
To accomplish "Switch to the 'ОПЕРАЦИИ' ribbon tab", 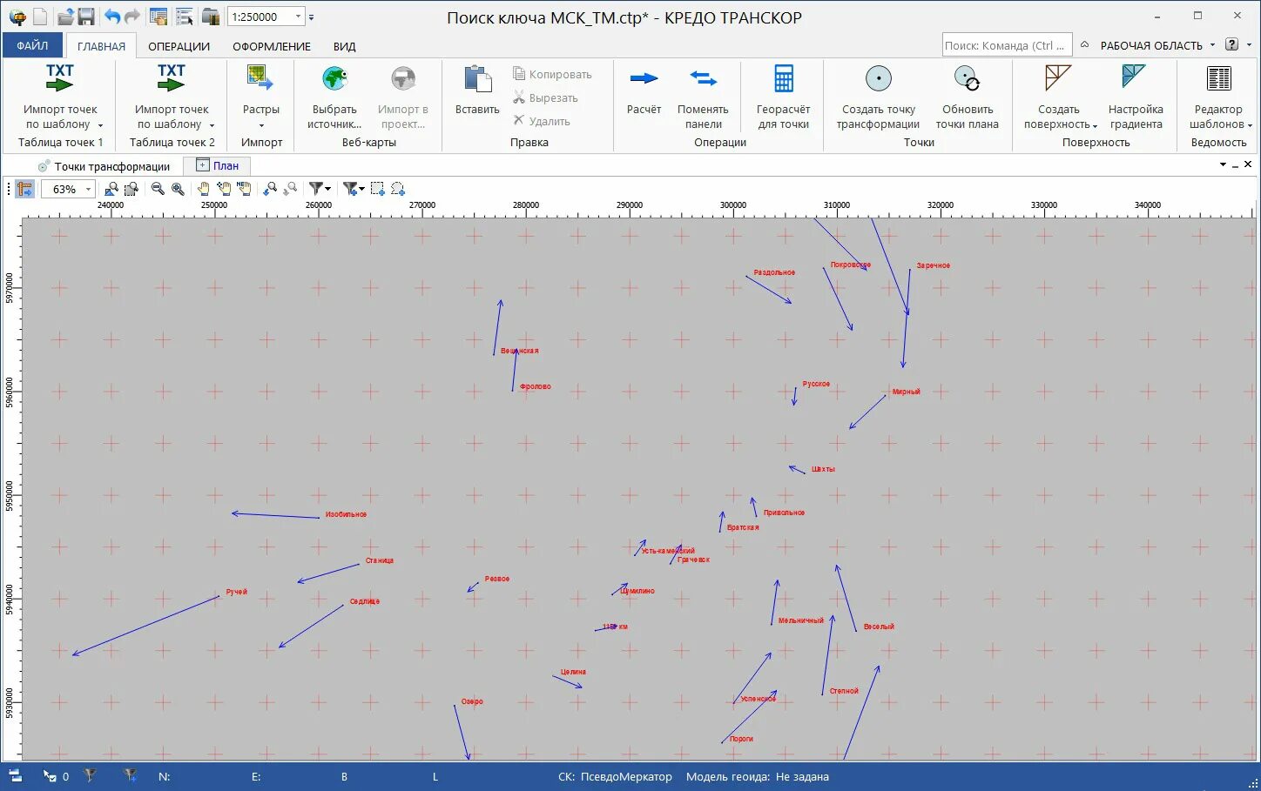I will (x=179, y=46).
